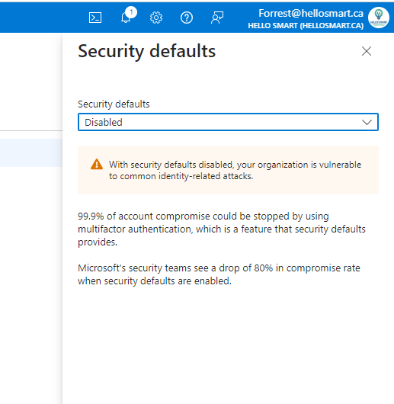
Task: Click the 99.9% of account compromise paragraph
Action: pyautogui.click(x=222, y=229)
